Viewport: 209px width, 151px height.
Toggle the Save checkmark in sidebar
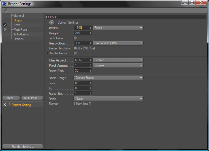5,25
